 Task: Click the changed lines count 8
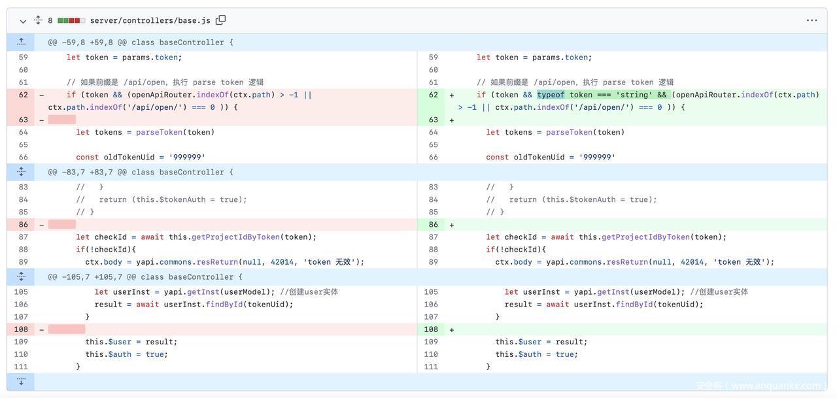[x=50, y=21]
